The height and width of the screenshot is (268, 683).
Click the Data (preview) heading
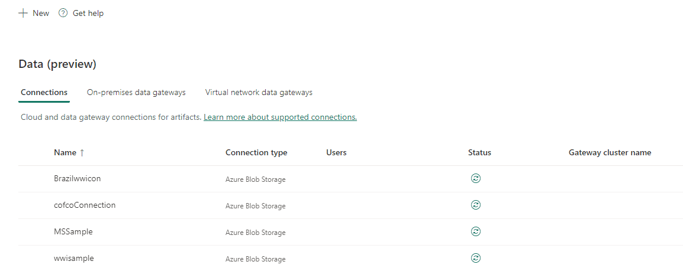pyautogui.click(x=57, y=64)
